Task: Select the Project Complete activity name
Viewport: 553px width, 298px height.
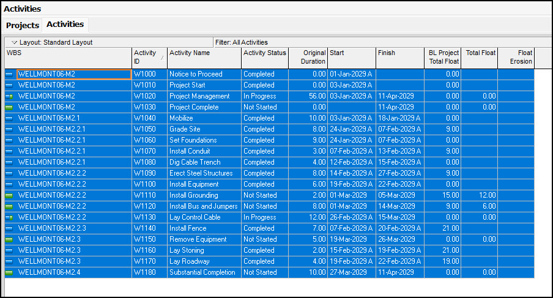Action: pyautogui.click(x=194, y=107)
